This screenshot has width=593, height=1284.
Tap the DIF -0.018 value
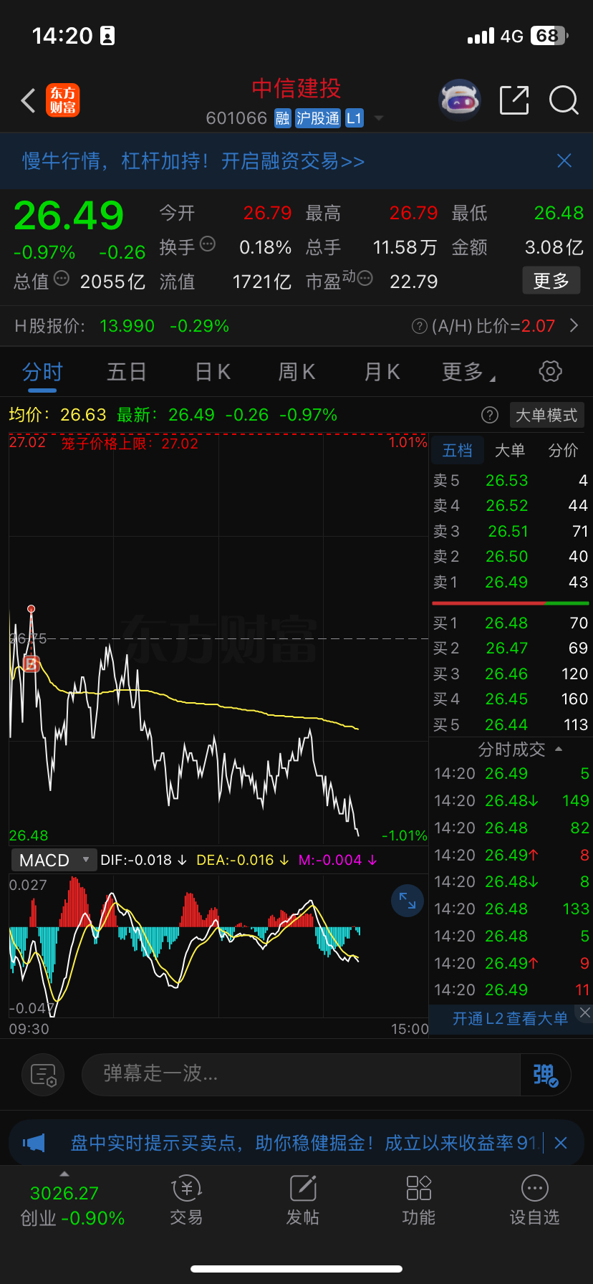click(143, 860)
